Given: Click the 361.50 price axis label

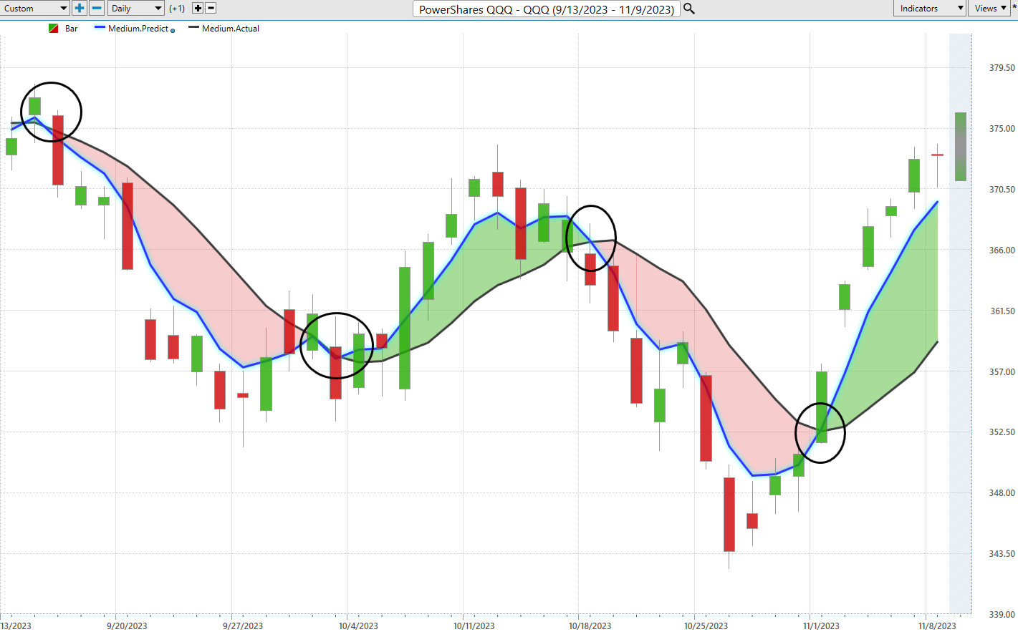Looking at the screenshot, I should [x=1002, y=311].
